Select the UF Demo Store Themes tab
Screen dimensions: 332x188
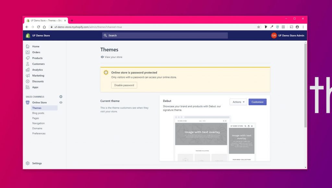click(x=46, y=20)
